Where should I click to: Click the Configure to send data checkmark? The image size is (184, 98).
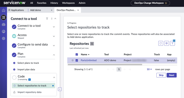(x=14, y=45)
